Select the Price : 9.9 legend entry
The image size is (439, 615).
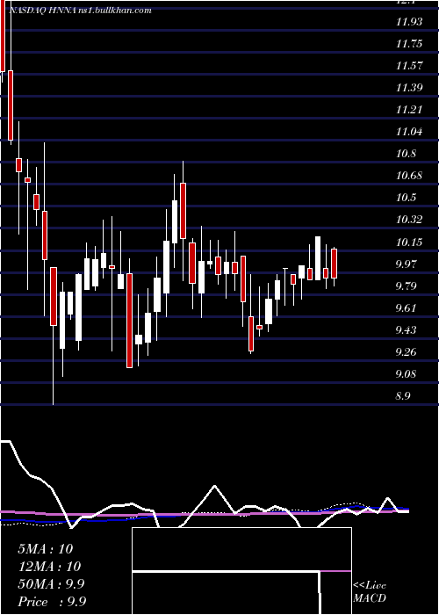[x=52, y=601]
